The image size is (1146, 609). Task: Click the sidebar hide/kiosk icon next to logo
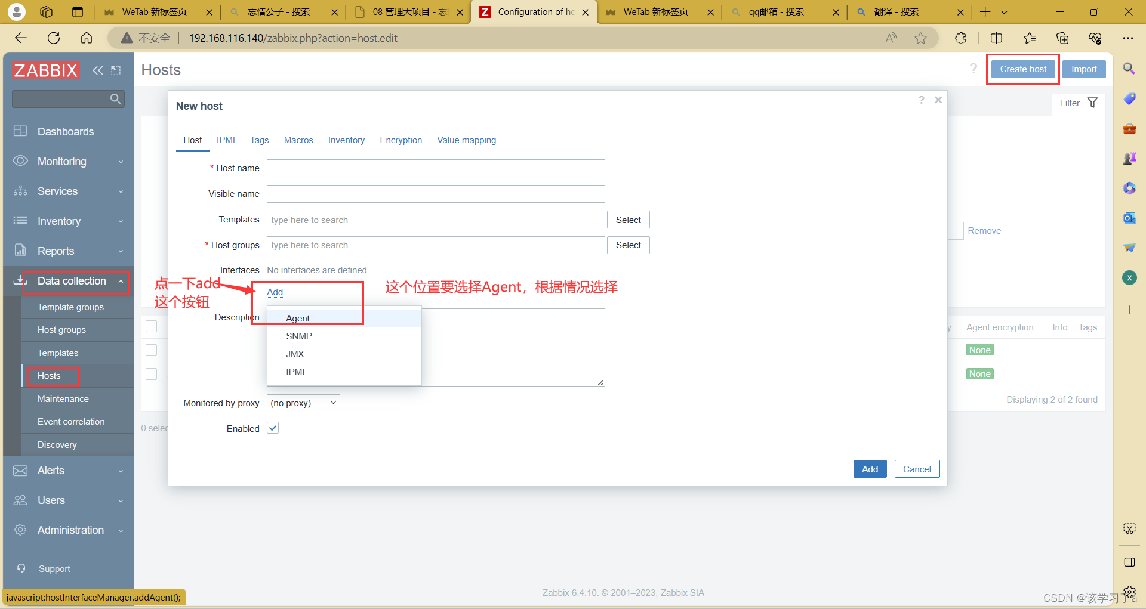pyautogui.click(x=116, y=70)
